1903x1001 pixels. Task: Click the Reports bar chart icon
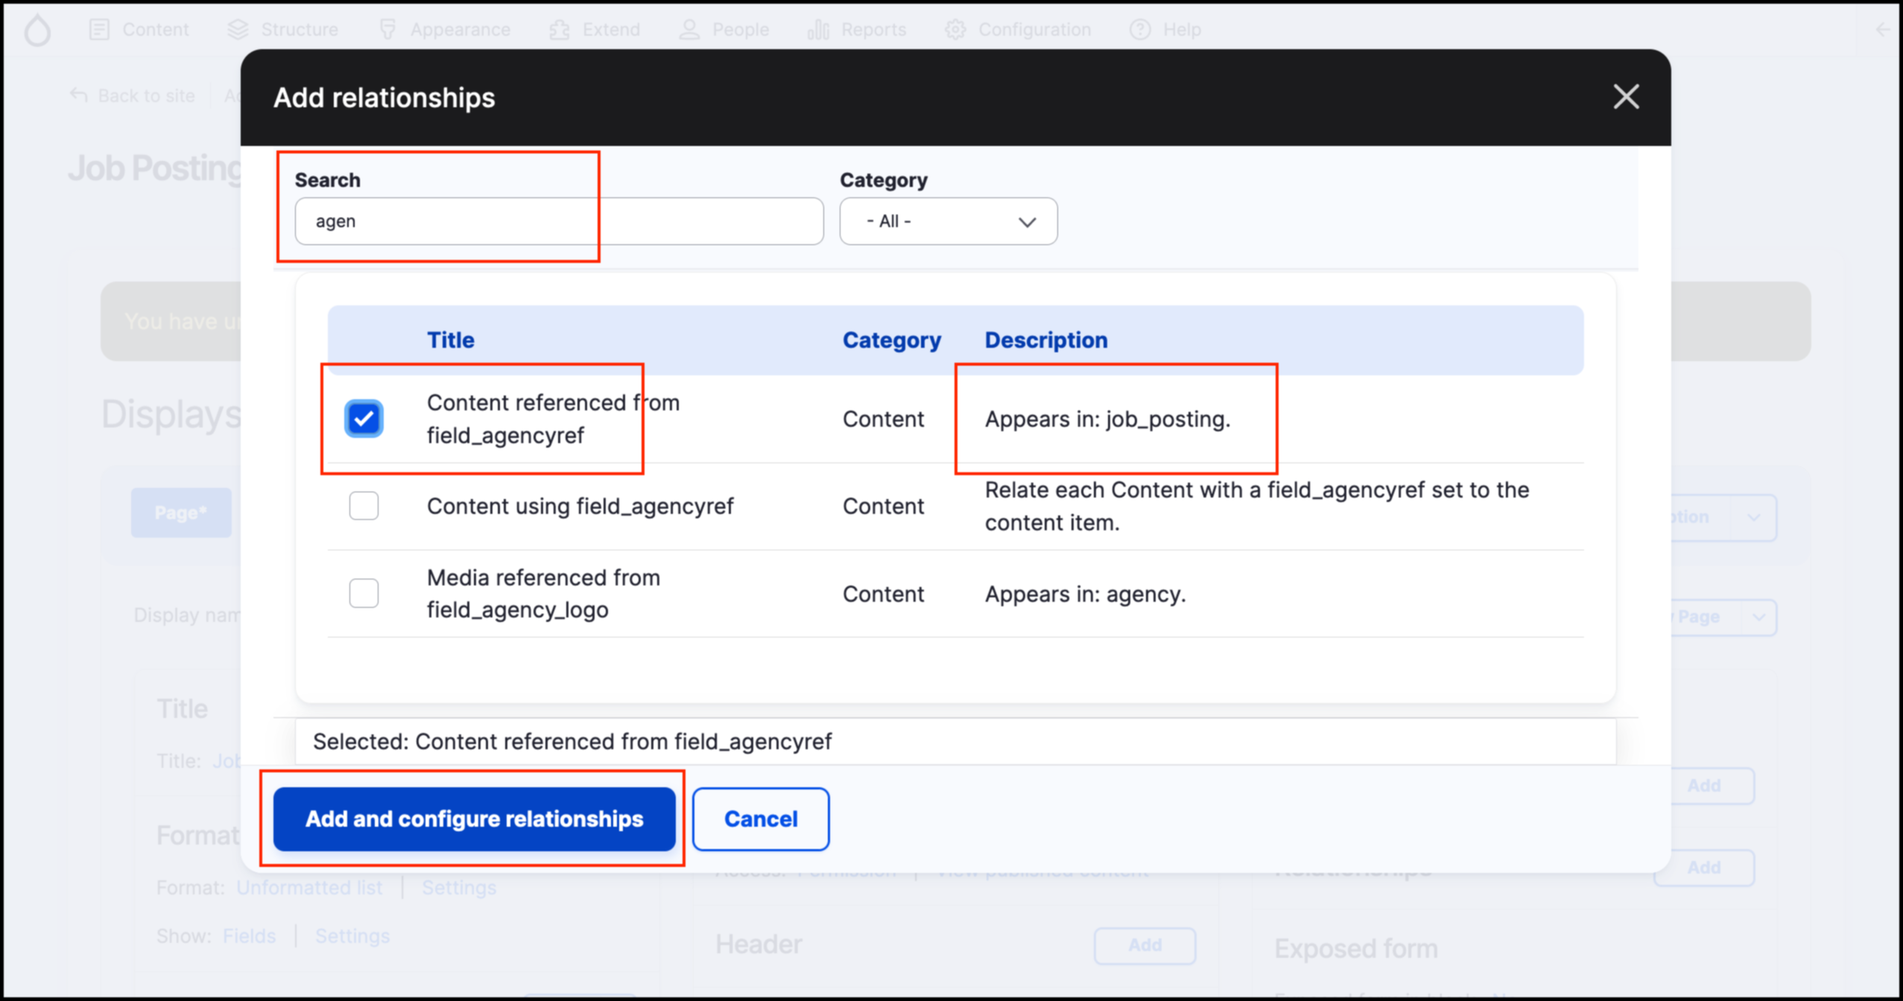818,30
